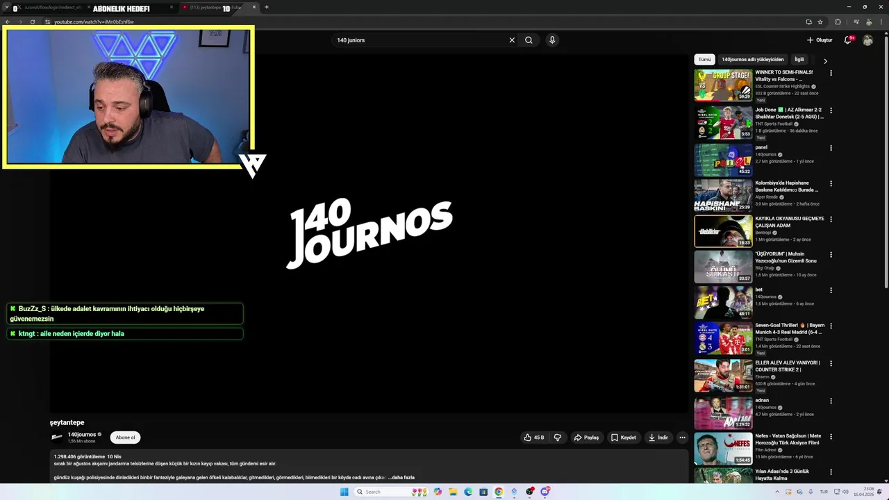
Task: Reload the page with refresh icon
Action: [33, 22]
